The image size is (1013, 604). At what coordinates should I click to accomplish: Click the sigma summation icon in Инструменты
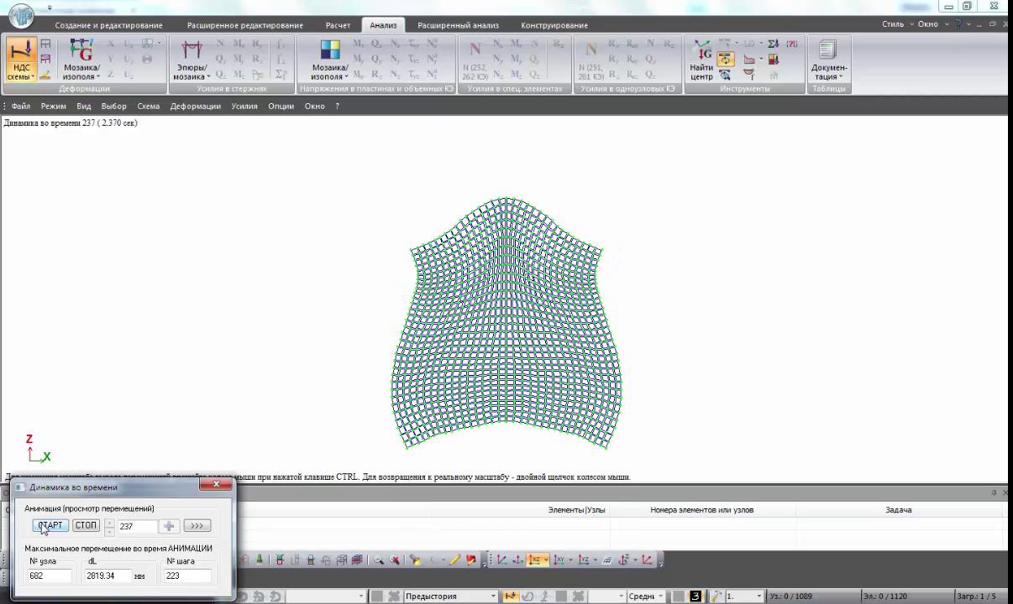pos(773,44)
